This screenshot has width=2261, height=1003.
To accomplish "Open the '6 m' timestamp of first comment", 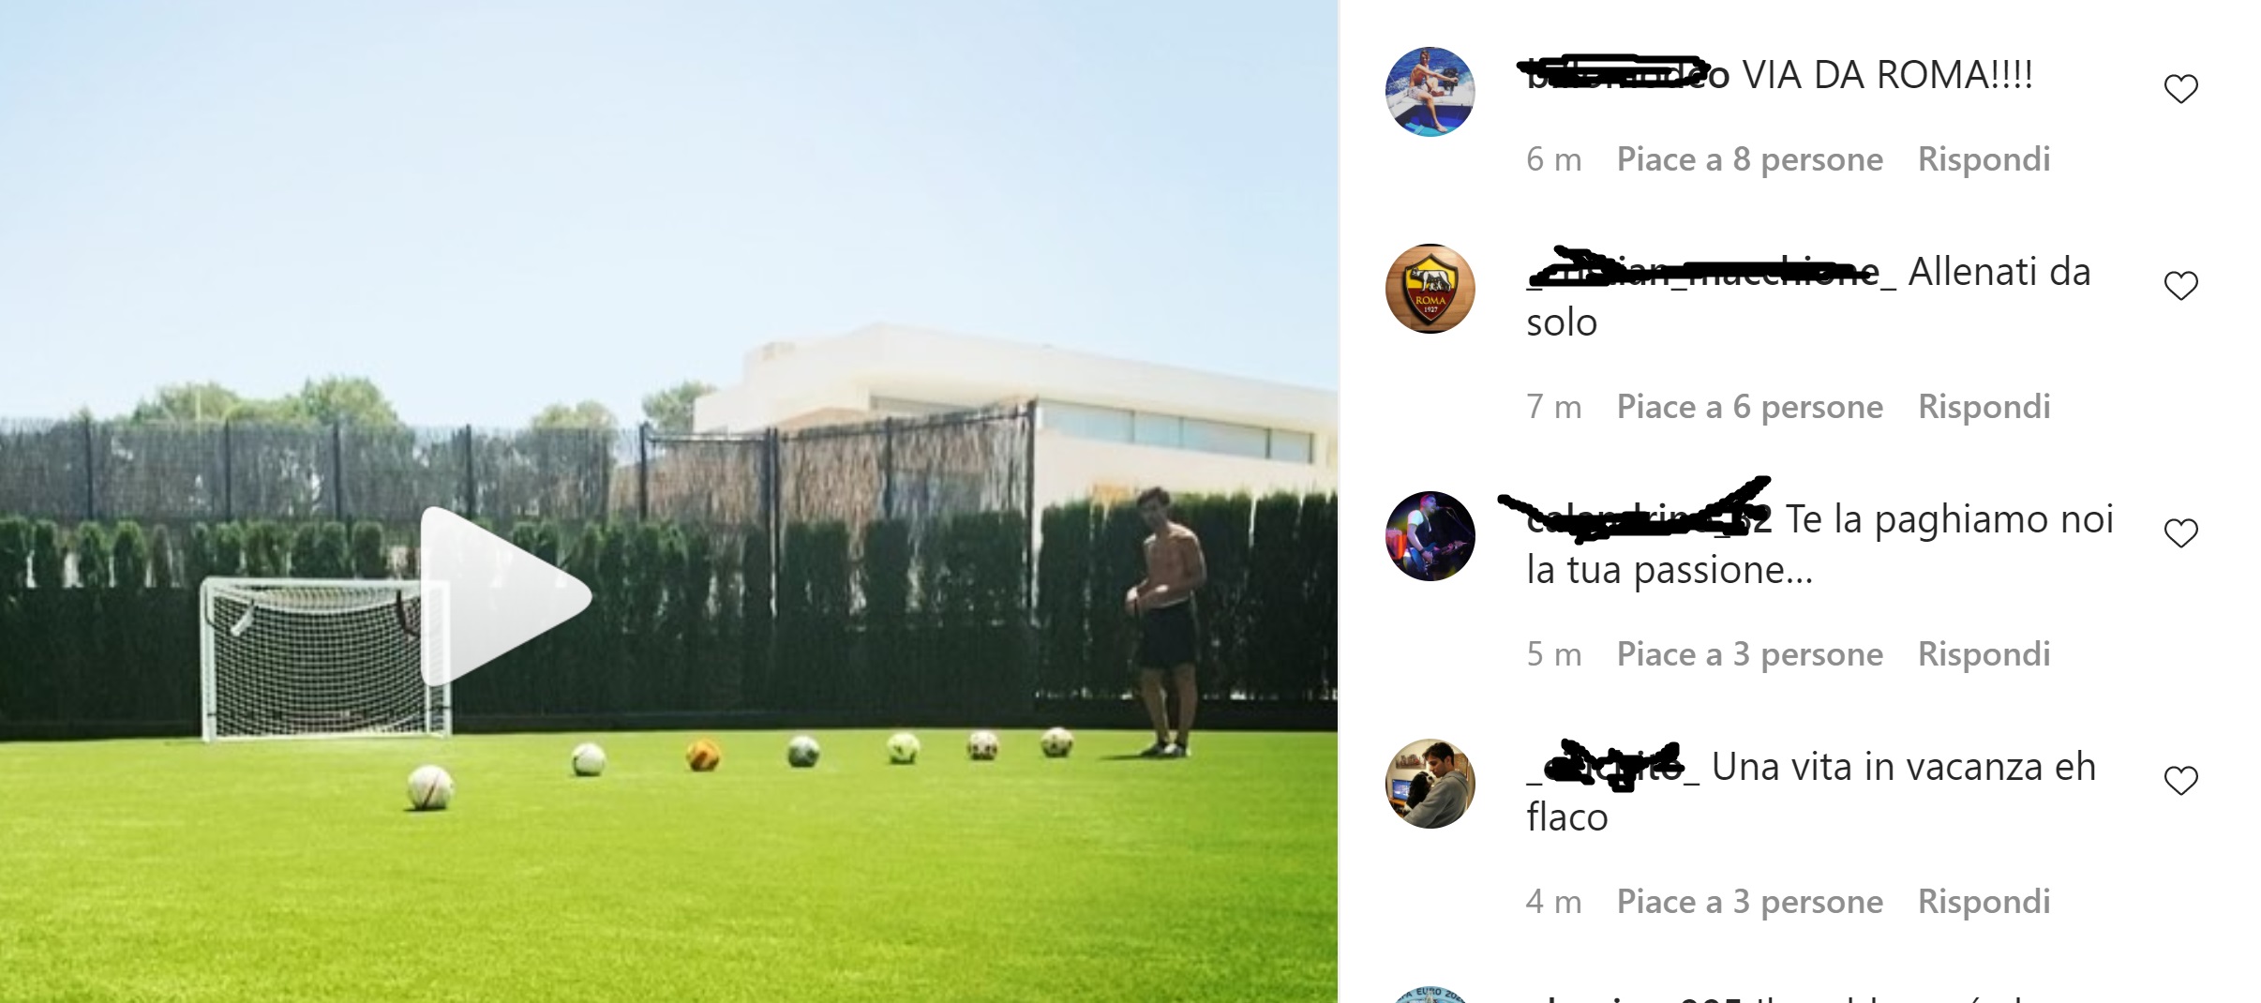I will 1553,159.
